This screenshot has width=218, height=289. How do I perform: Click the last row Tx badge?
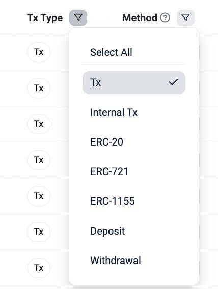pyautogui.click(x=39, y=268)
